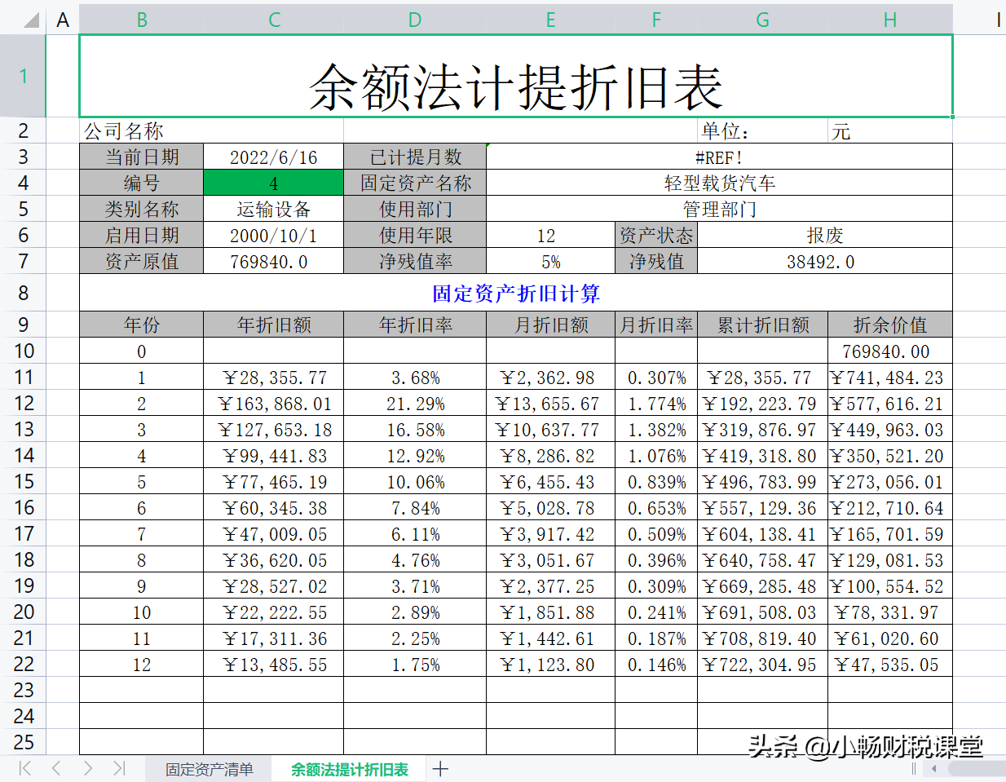Click the 累计折旧额 column heading cell
Image resolution: width=1006 pixels, height=782 pixels.
[762, 324]
